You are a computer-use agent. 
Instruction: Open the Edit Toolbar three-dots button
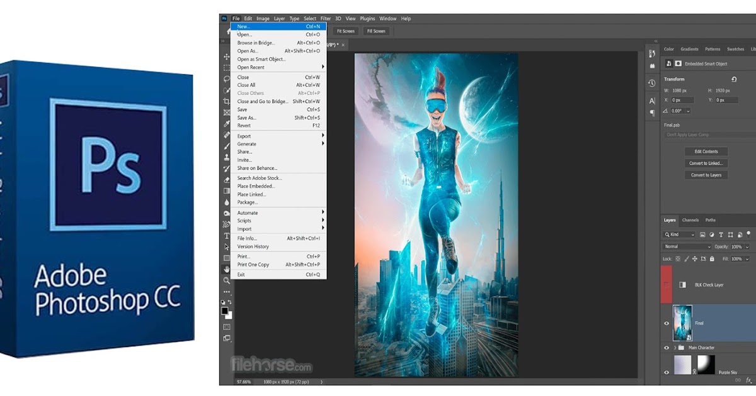[227, 292]
